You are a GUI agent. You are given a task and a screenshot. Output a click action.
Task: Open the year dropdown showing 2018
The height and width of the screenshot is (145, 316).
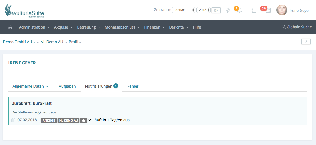(204, 10)
